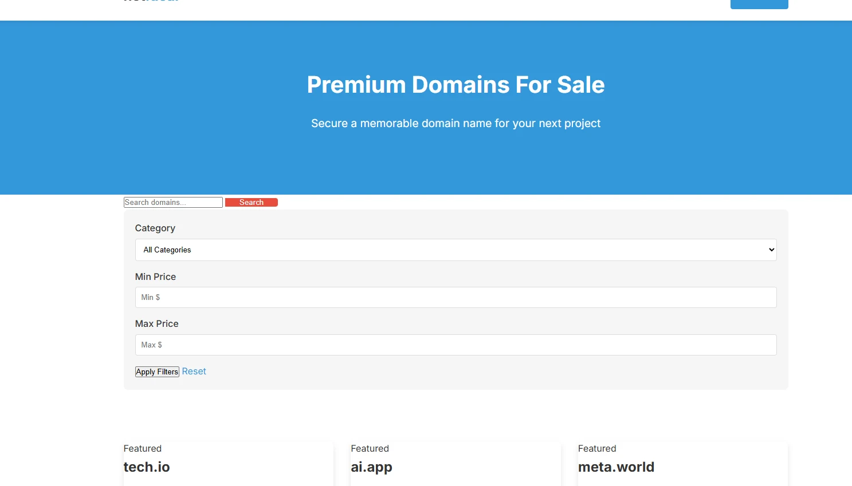Viewport: 852px width, 486px height.
Task: Click the Featured badge above meta.world
Action: point(597,449)
